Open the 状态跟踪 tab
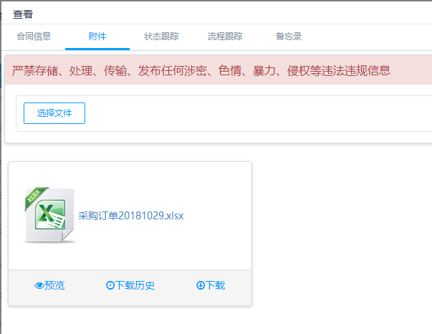The width and height of the screenshot is (432, 334). [161, 36]
